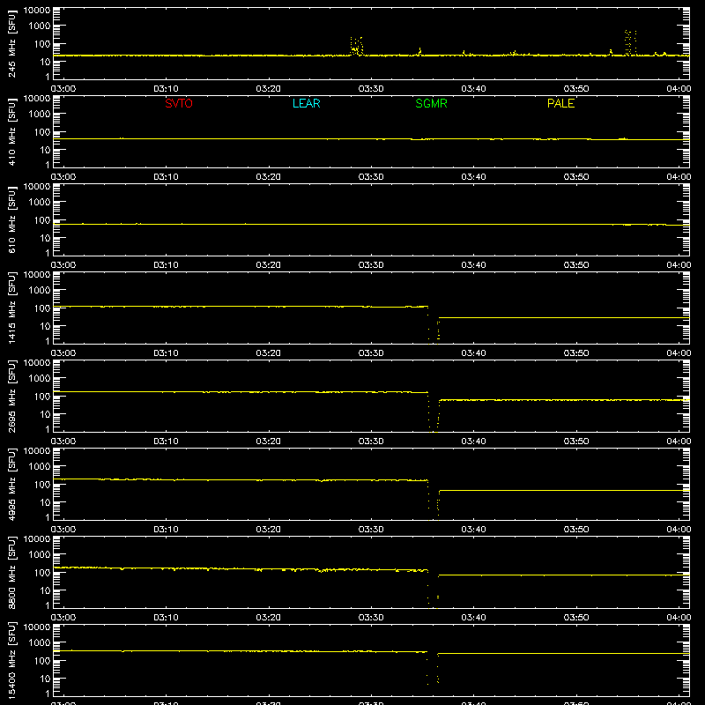Click the 1000 y-axis value on the 410 MHz plot
705x705 pixels.
[x=40, y=115]
